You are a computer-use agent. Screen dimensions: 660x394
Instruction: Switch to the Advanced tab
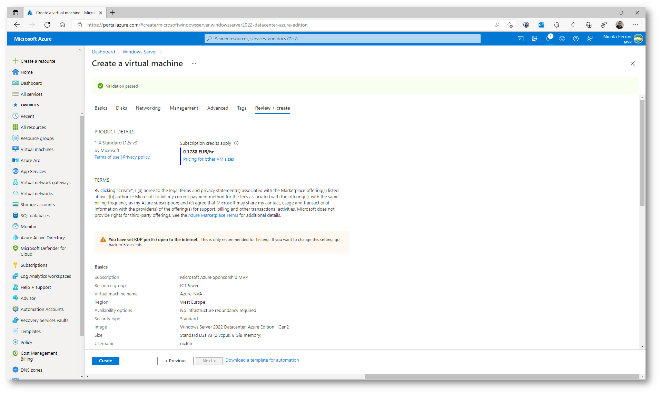[218, 108]
